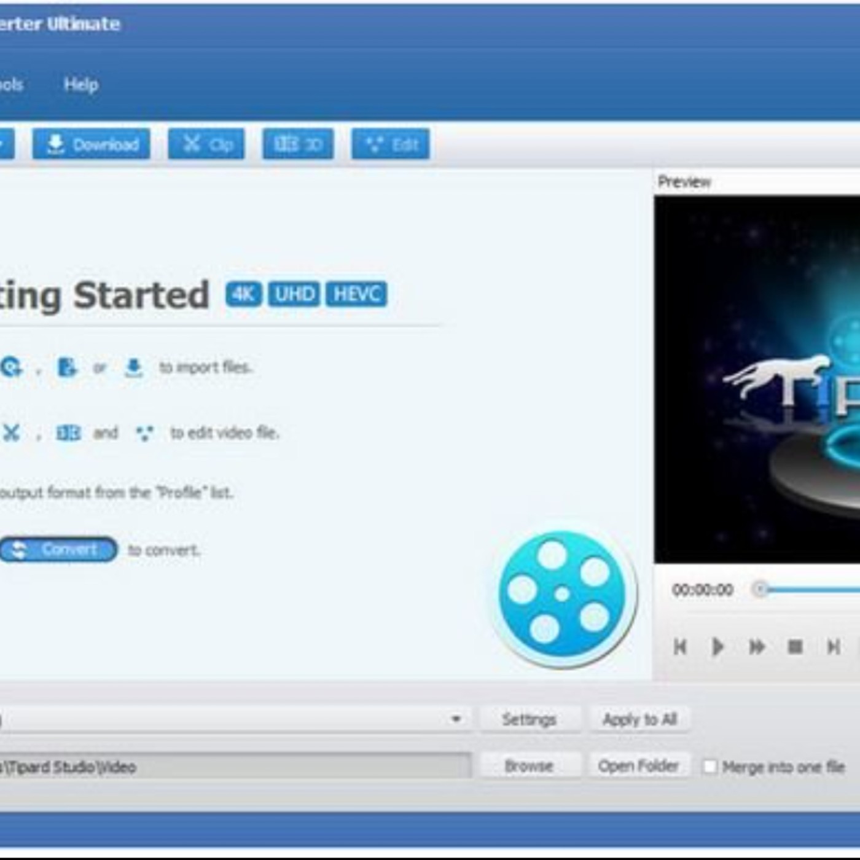The width and height of the screenshot is (860, 860).
Task: Click the blue Convert button
Action: 58,550
